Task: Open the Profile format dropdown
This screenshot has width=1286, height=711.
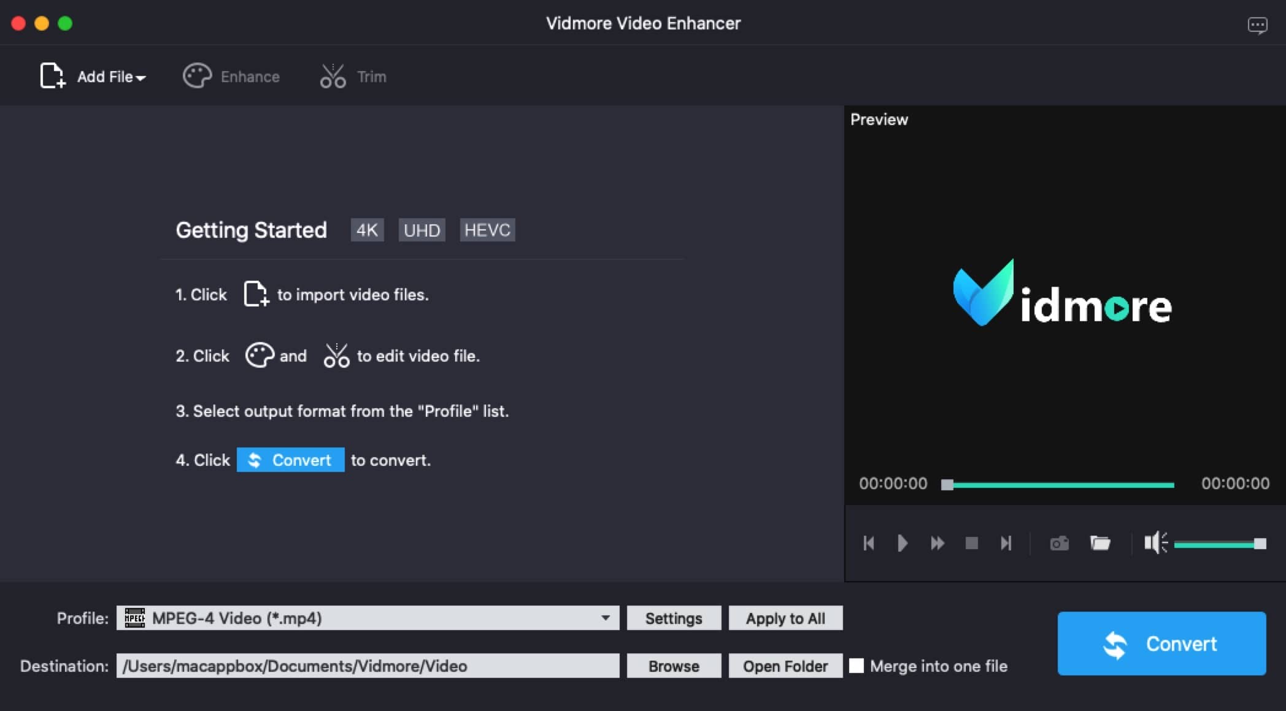Action: (x=368, y=618)
